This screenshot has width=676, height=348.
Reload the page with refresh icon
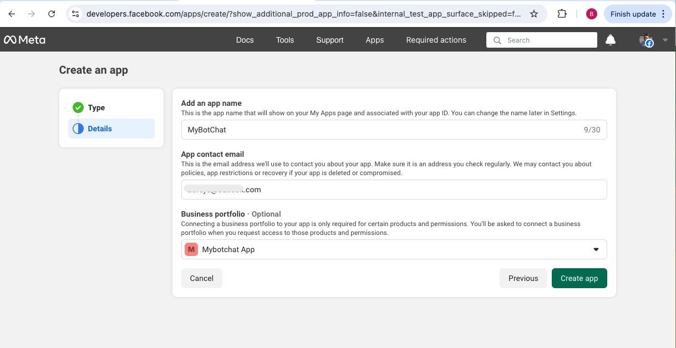click(52, 14)
